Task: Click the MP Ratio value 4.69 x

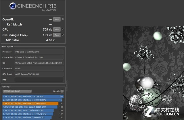Action: tap(50, 40)
